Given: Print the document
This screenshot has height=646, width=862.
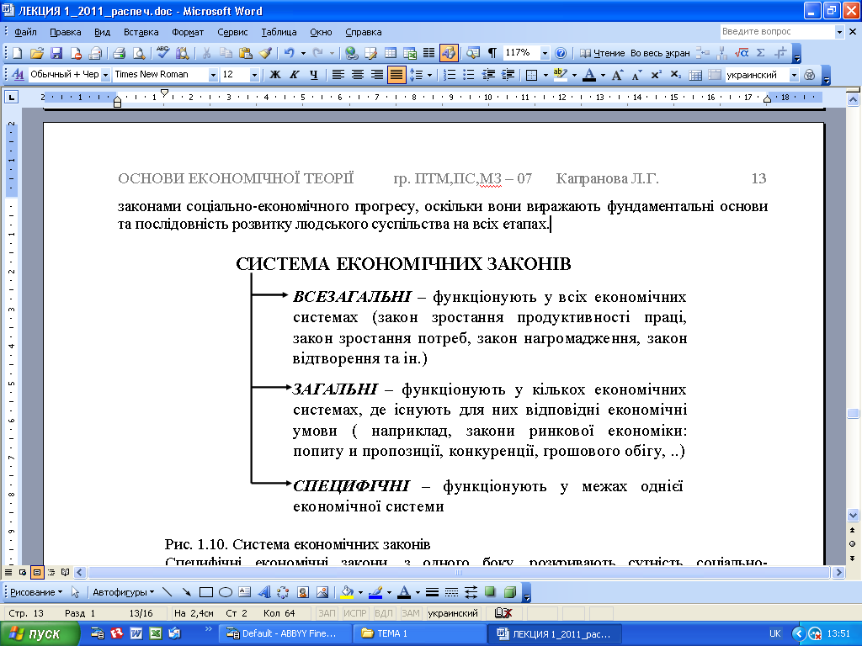Looking at the screenshot, I should pos(119,53).
